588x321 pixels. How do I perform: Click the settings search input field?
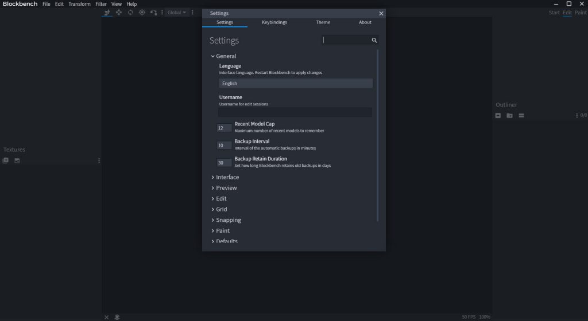click(x=346, y=40)
